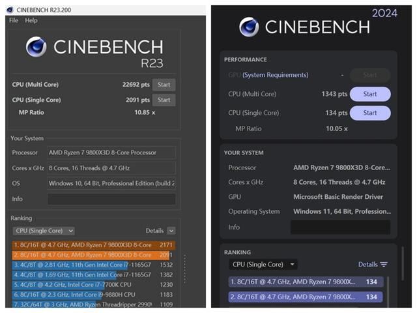The height and width of the screenshot is (313, 417).
Task: Click the disabled GPU Start button in Cinebench 2024
Action: pyautogui.click(x=370, y=76)
